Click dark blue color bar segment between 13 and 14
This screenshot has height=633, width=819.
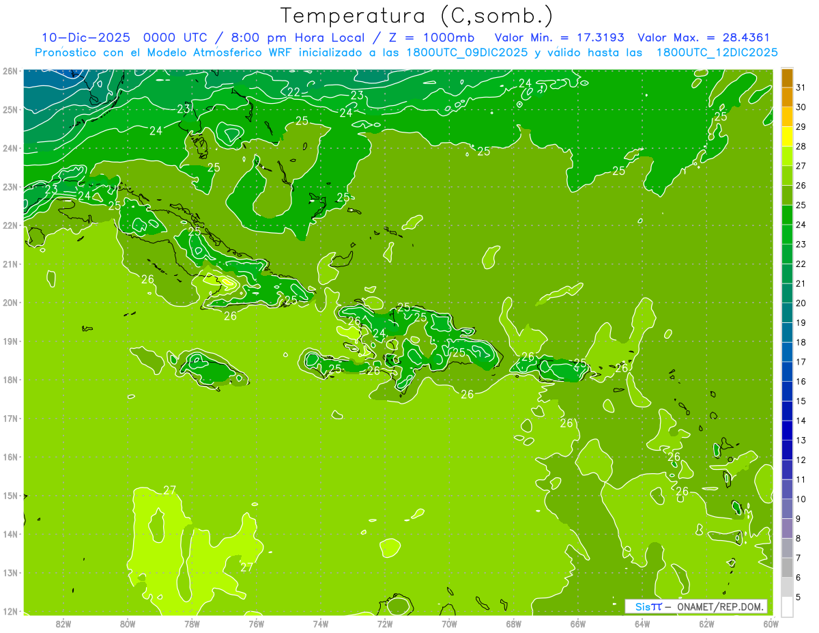coord(787,431)
